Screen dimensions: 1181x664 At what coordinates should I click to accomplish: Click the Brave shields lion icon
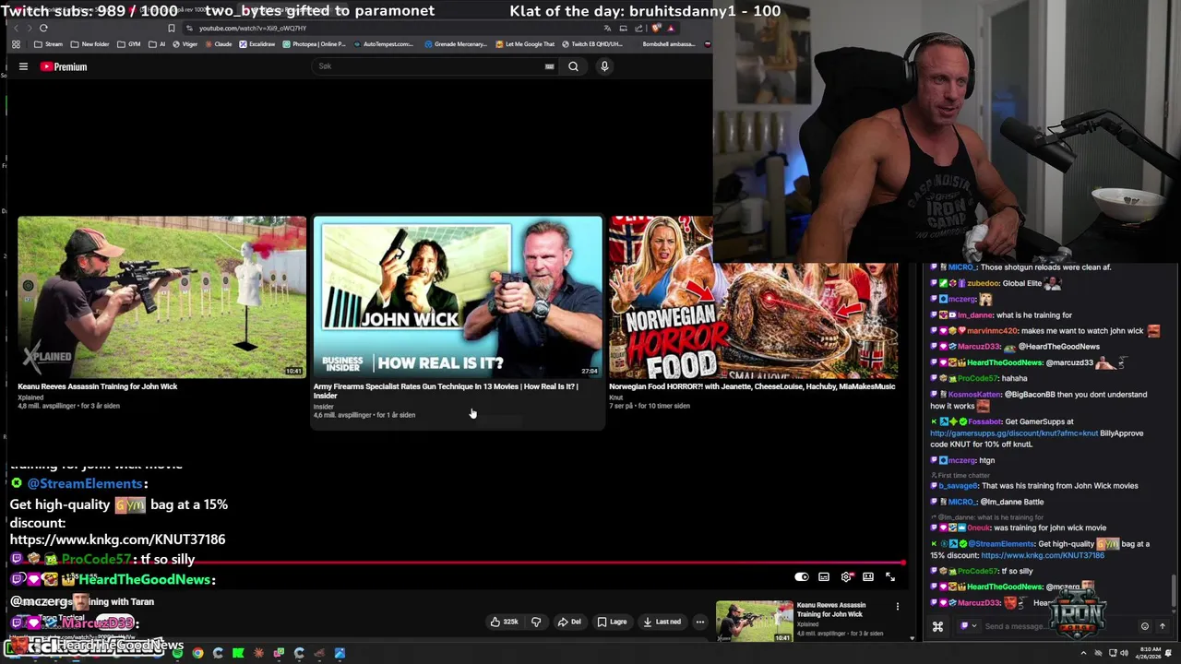click(x=656, y=28)
